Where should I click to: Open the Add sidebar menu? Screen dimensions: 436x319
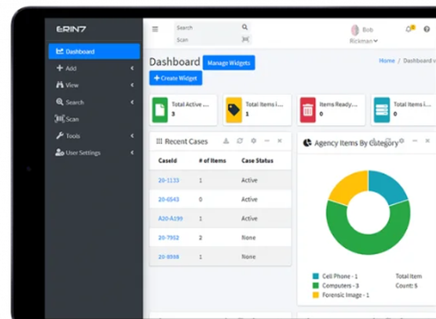94,68
